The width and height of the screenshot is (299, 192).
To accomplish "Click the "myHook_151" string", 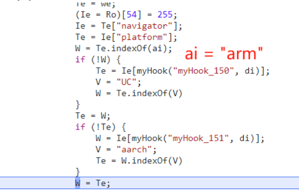I will coord(199,139).
